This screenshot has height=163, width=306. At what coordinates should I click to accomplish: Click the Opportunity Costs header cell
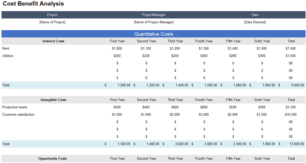click(52, 159)
